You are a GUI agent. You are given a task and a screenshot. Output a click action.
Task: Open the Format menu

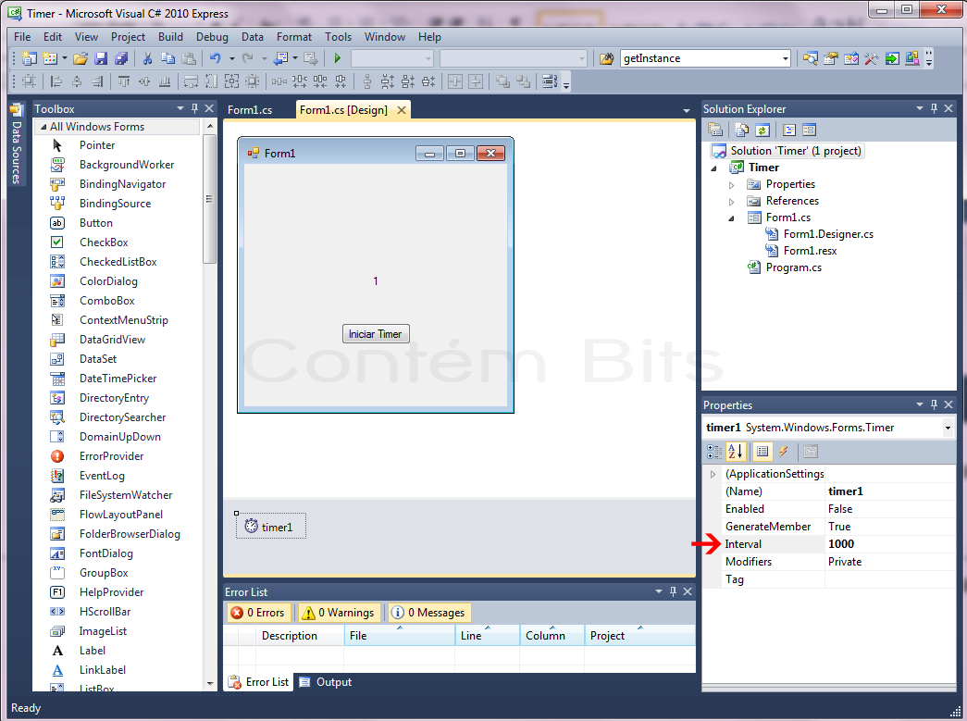(294, 37)
